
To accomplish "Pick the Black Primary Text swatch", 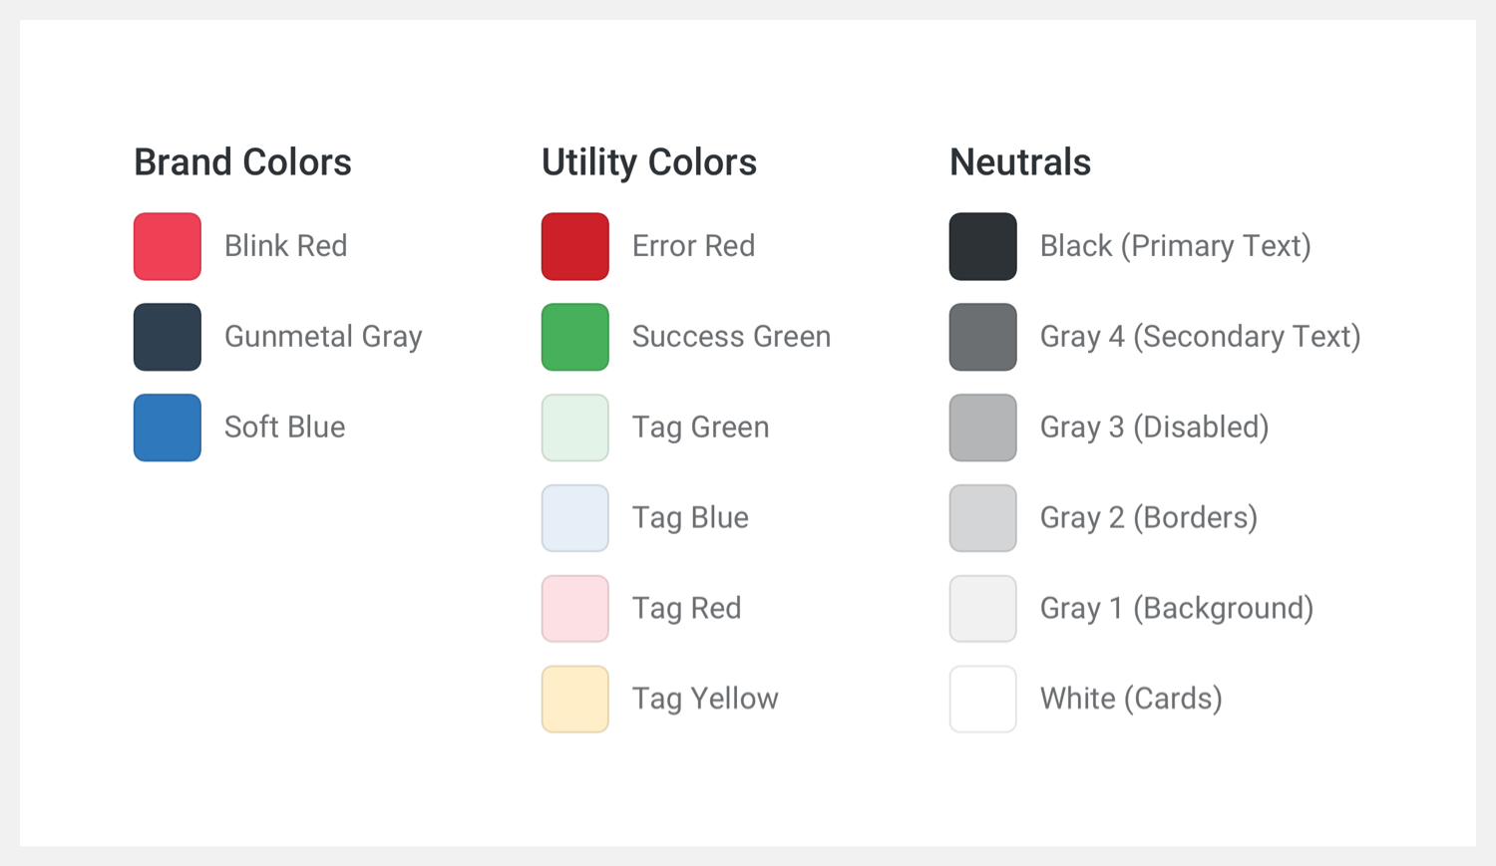I will tap(983, 246).
